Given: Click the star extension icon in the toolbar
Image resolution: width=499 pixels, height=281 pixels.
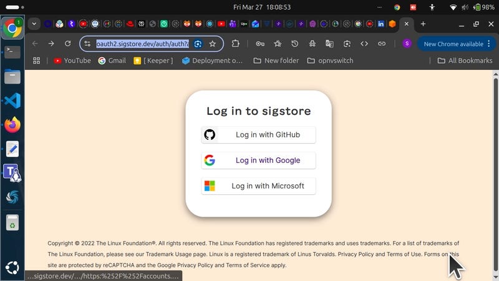Looking at the screenshot, I should coord(278,44).
